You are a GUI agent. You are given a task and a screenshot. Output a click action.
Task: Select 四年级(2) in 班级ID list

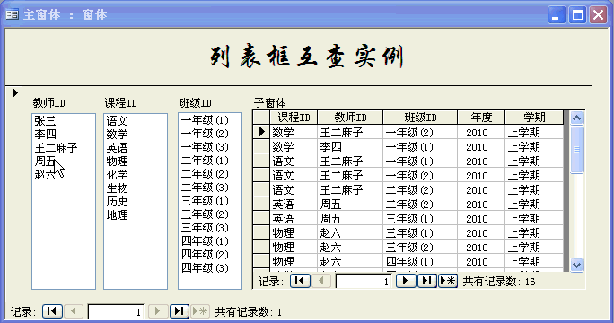click(x=205, y=255)
